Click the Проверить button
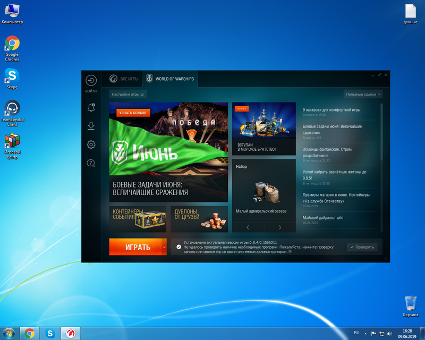 coord(362,247)
